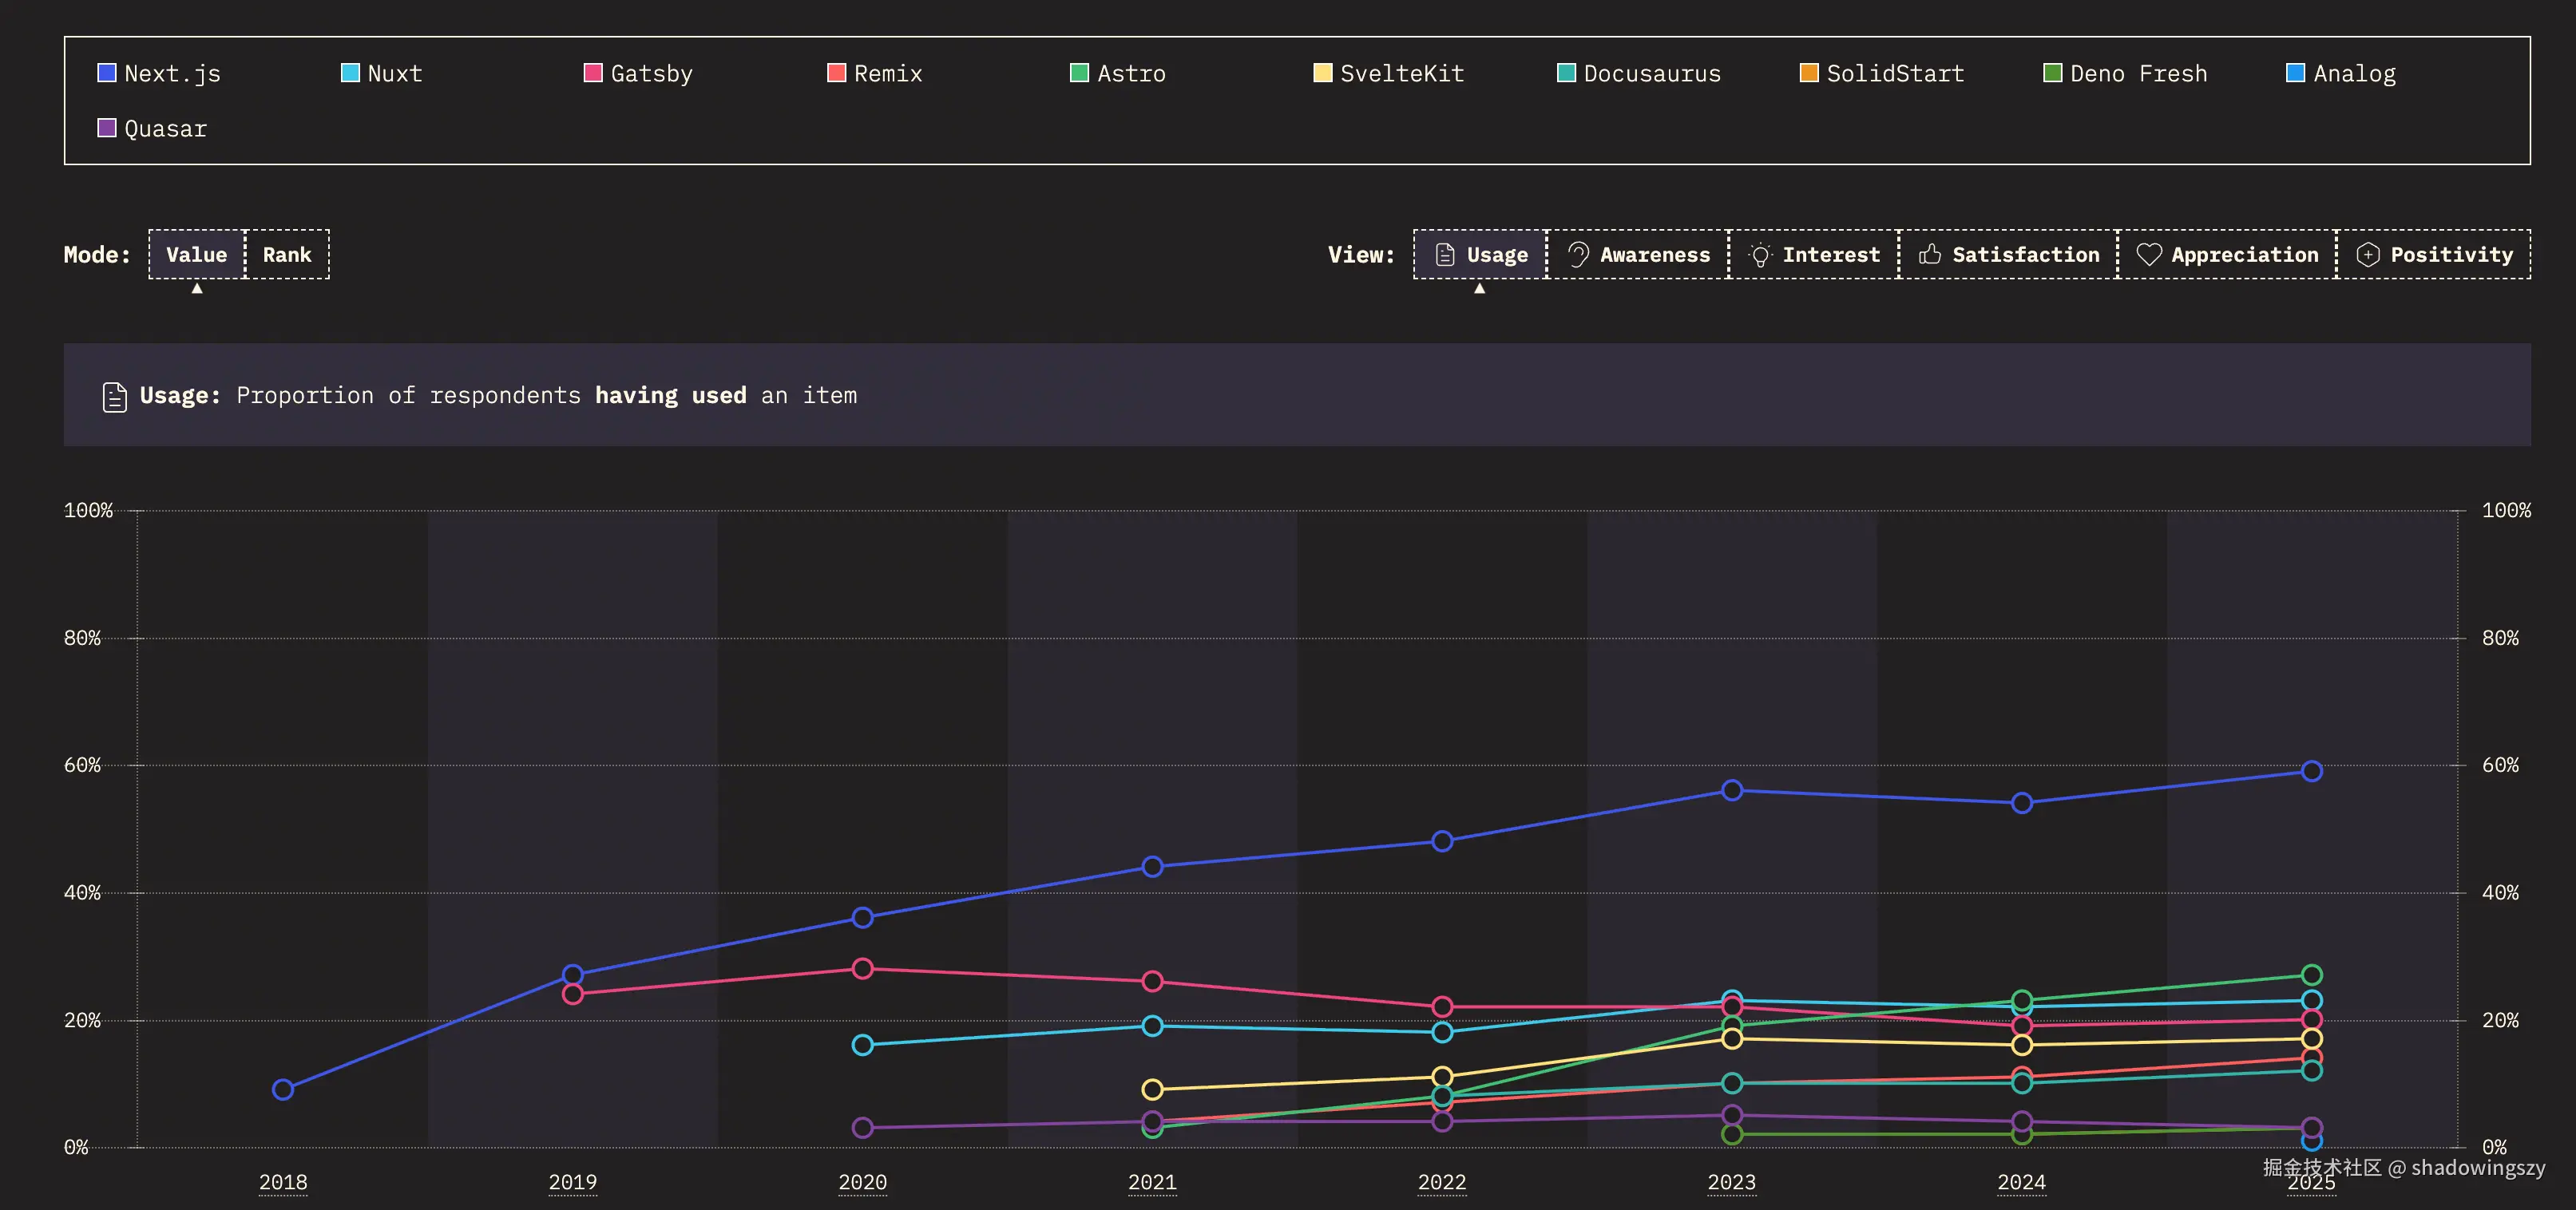
Task: Click the Remix red legend swatch
Action: 837,73
